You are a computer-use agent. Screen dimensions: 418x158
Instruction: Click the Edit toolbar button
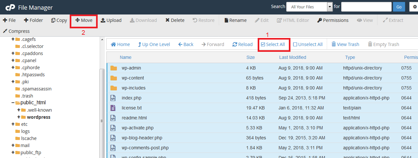(x=262, y=20)
